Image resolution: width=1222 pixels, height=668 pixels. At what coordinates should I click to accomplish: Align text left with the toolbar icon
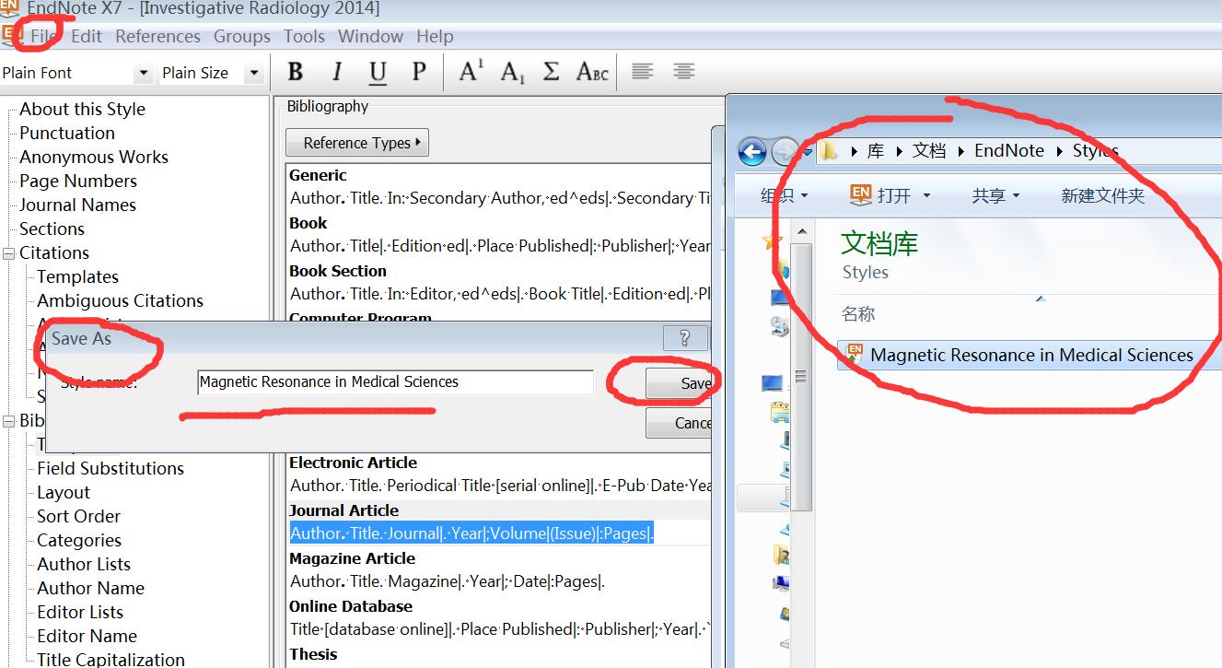[643, 71]
